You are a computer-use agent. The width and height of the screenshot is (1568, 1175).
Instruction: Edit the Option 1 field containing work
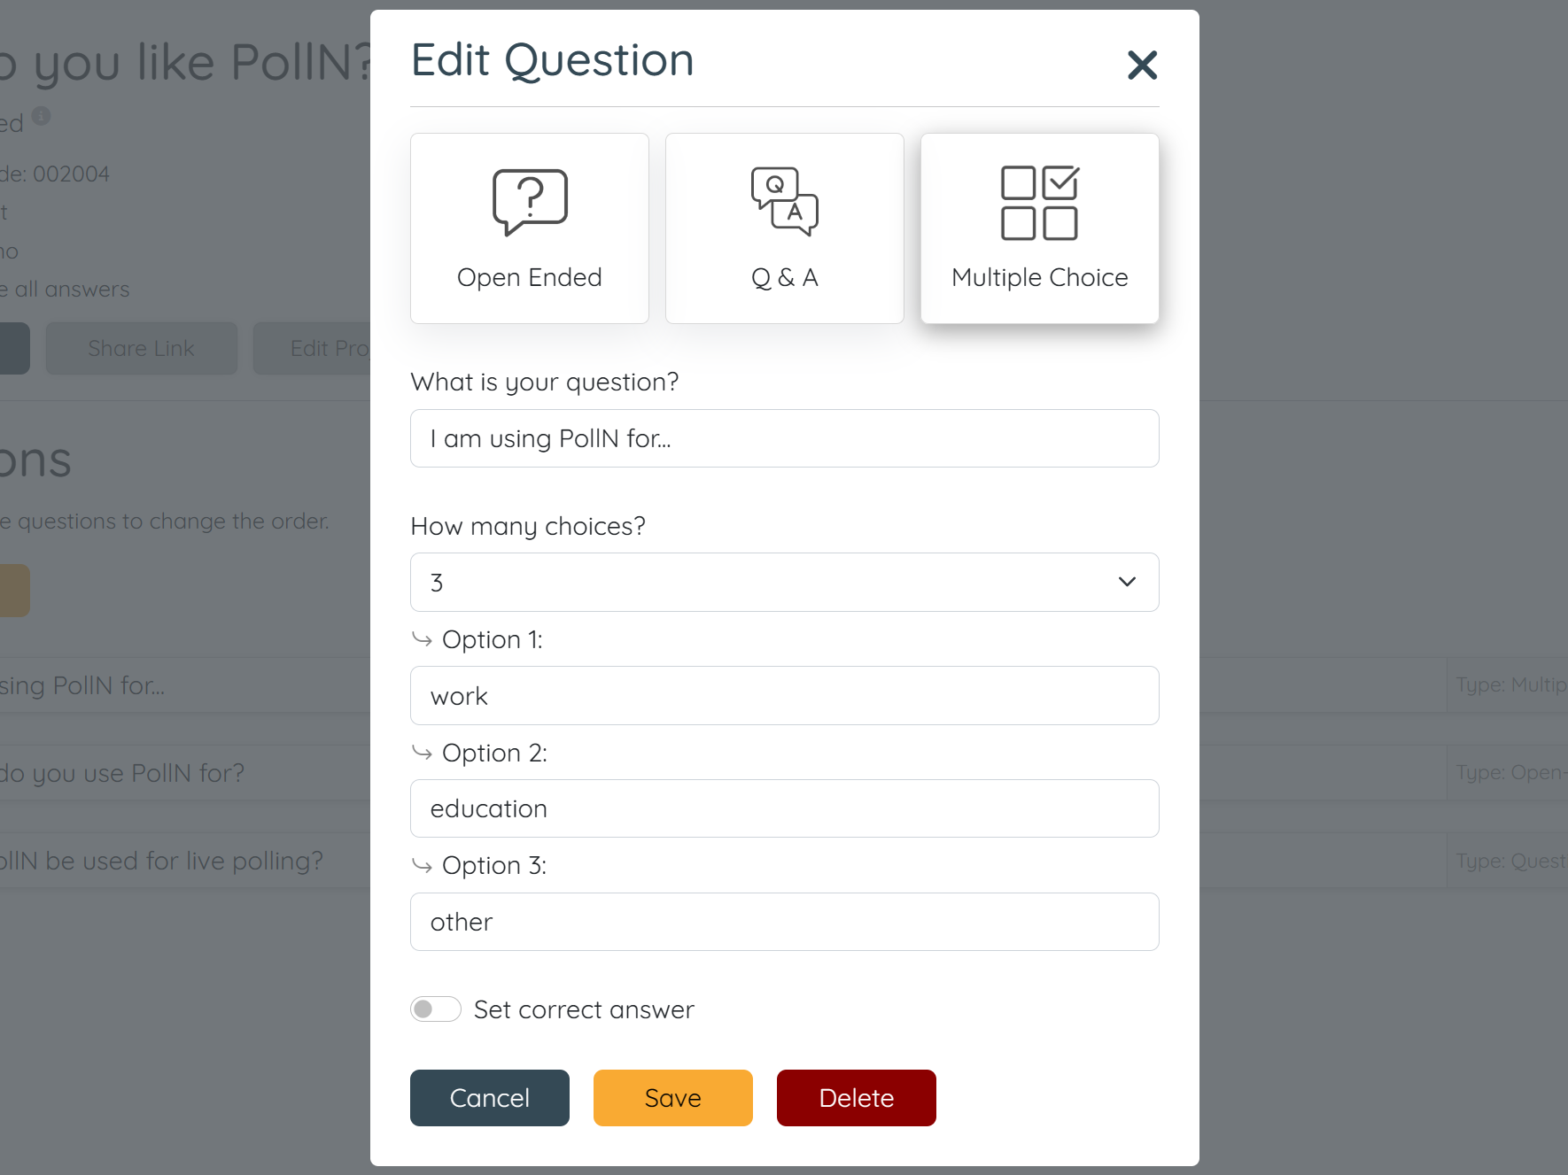(x=784, y=696)
